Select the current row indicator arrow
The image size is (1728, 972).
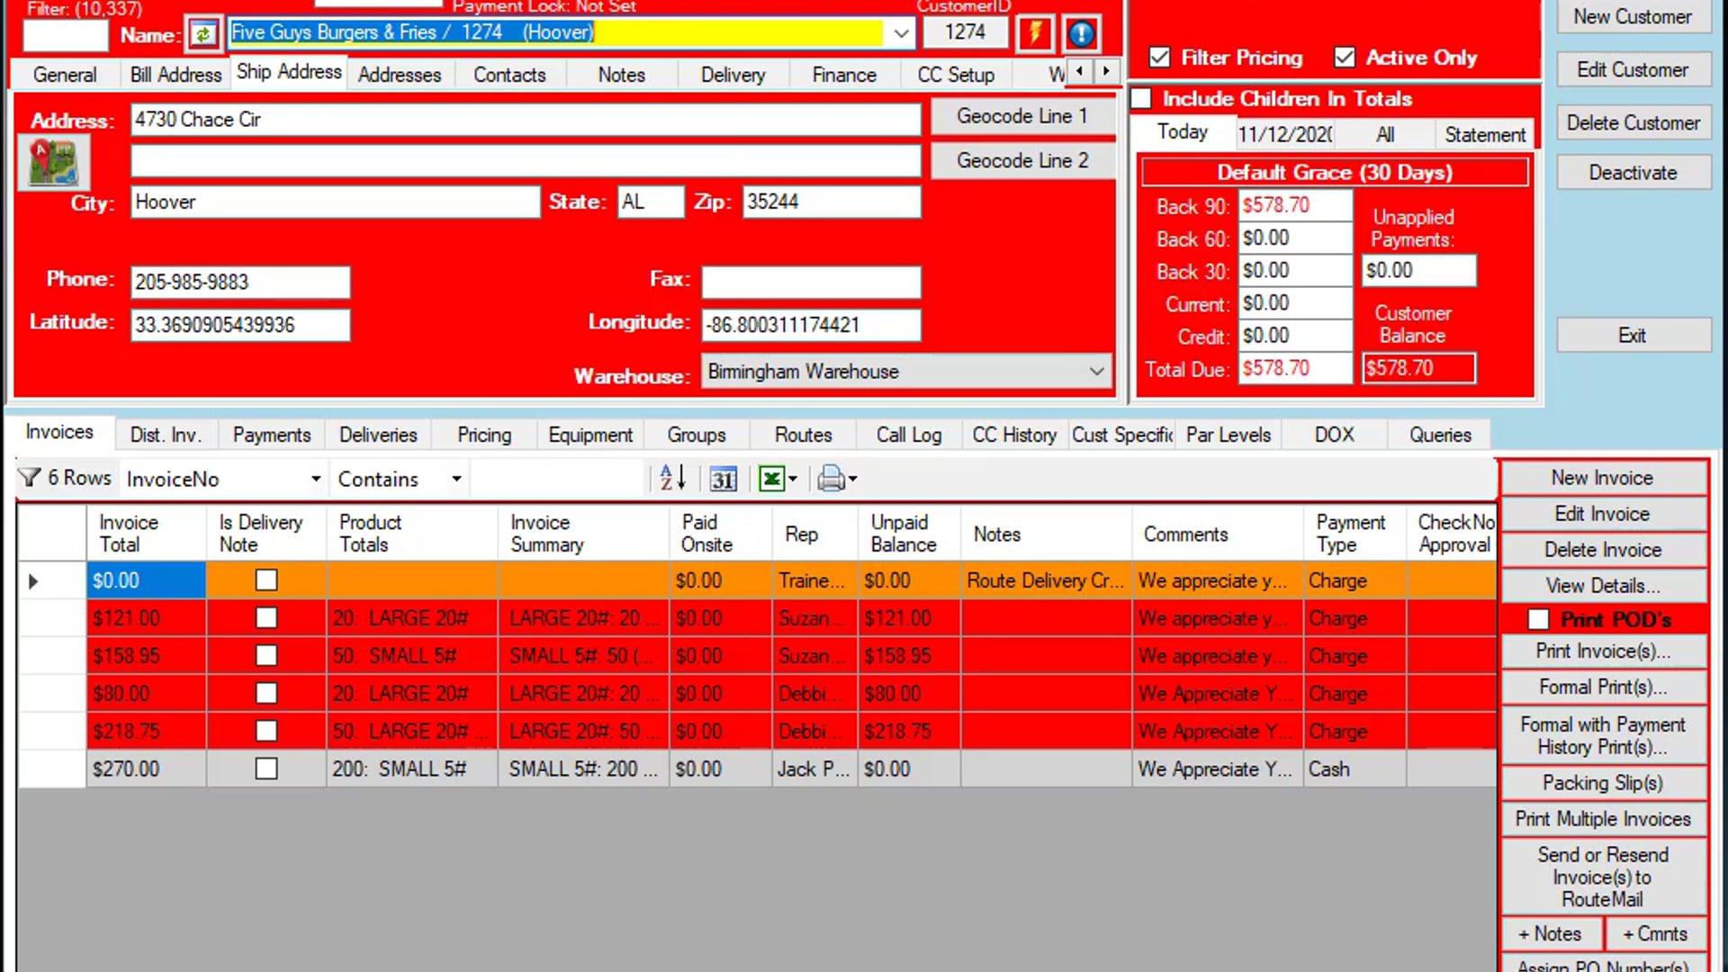point(33,581)
